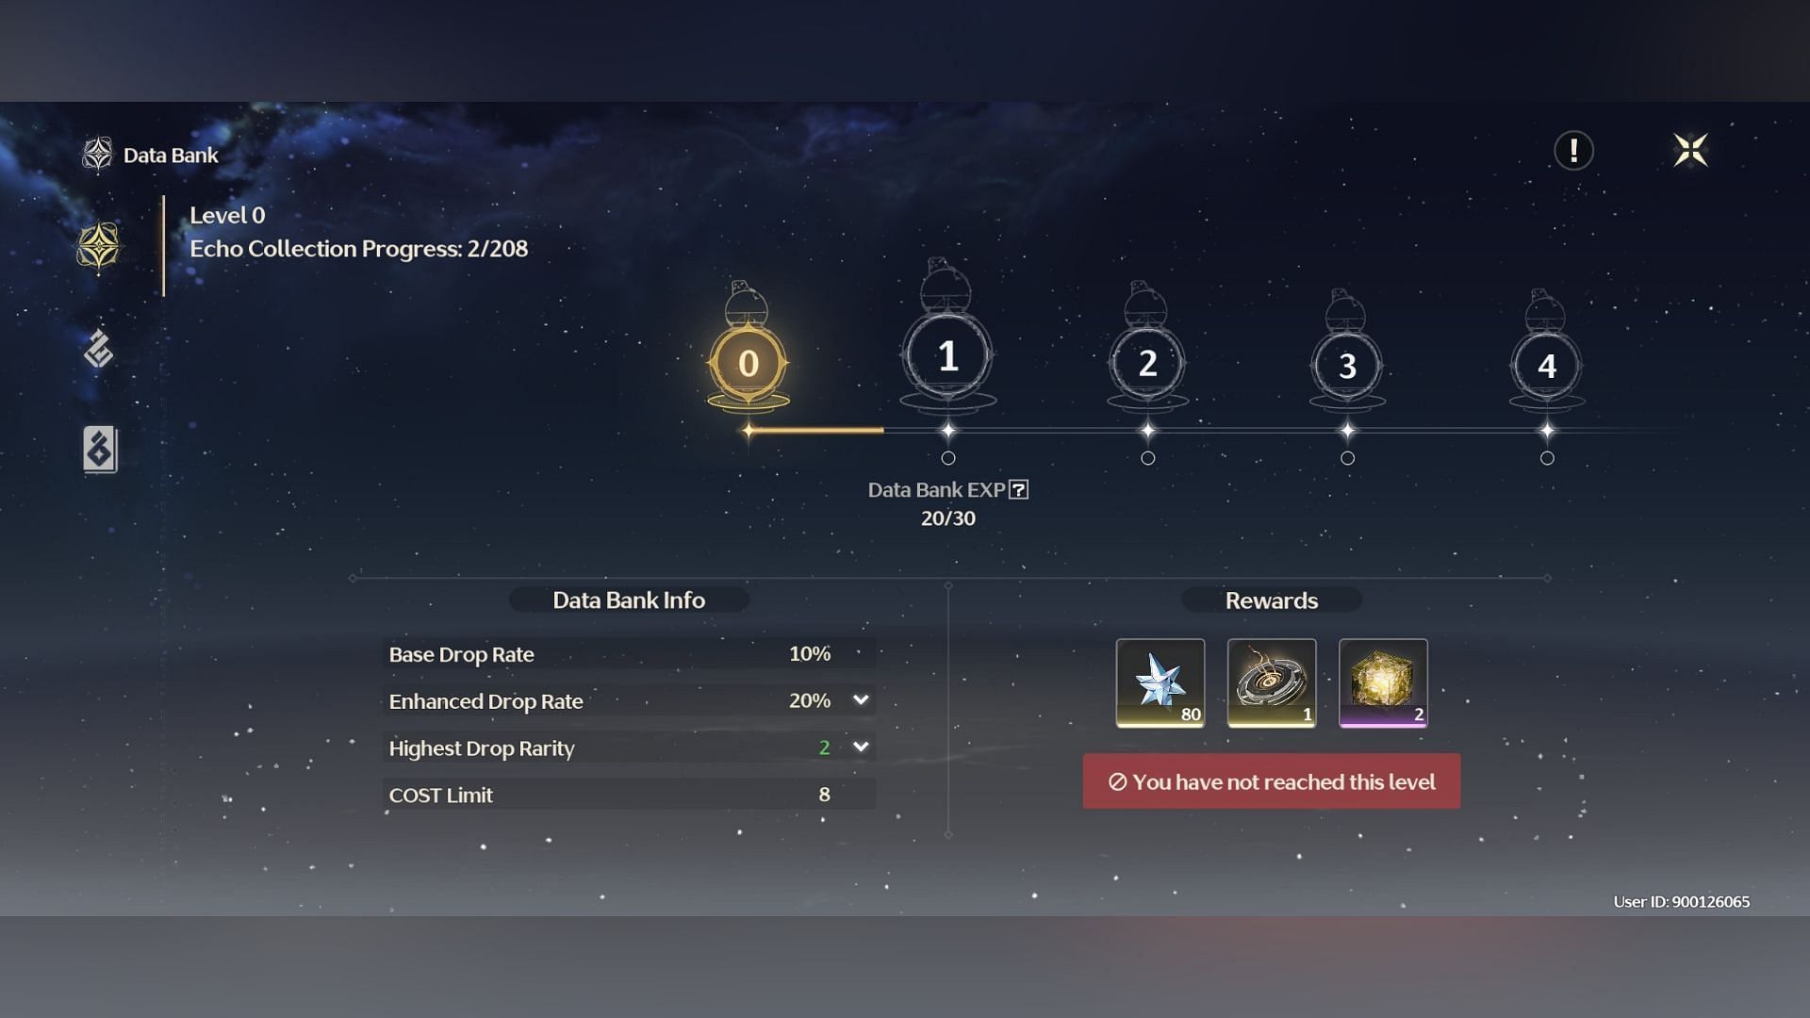Expand the Enhanced Drop Rate dropdown

click(x=863, y=699)
